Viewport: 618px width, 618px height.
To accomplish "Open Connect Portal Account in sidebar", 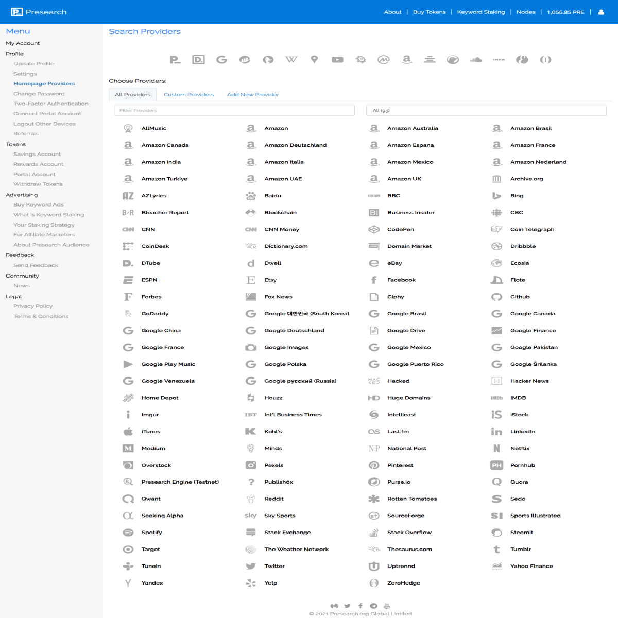I will (47, 114).
